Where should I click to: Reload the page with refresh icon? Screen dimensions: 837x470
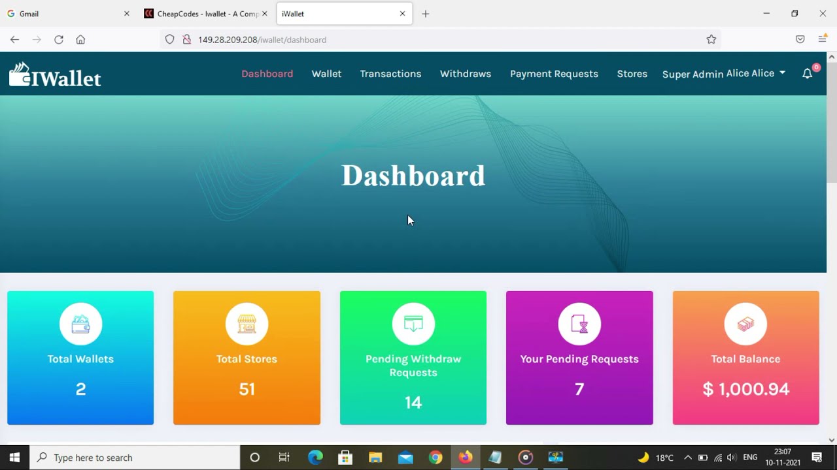59,40
